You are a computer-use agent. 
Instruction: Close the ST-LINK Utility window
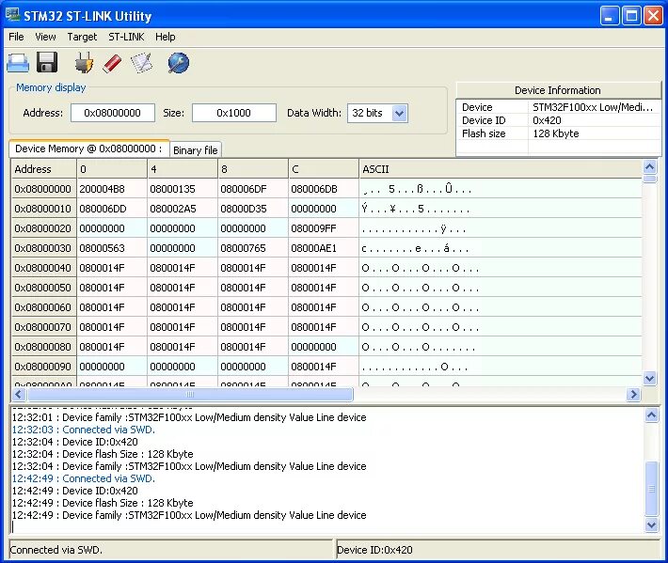653,16
